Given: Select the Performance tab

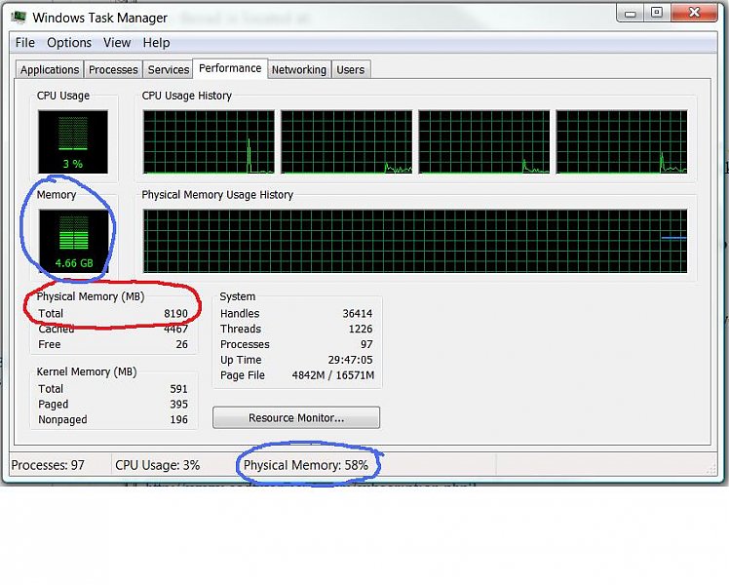Looking at the screenshot, I should tap(230, 68).
